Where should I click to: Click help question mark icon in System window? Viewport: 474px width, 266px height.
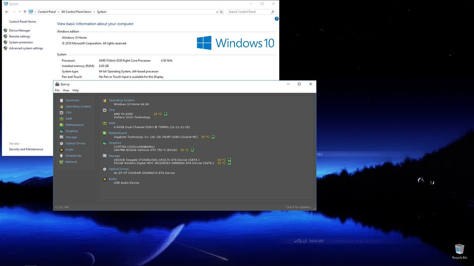tap(276, 19)
